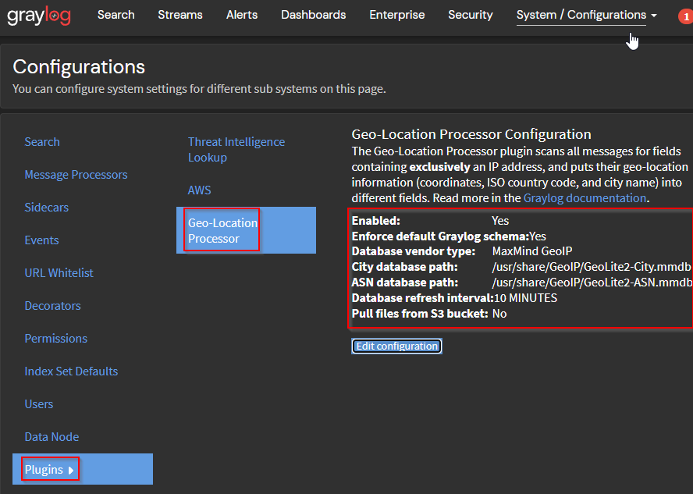
Task: Open the Graylog documentation link
Action: 585,197
